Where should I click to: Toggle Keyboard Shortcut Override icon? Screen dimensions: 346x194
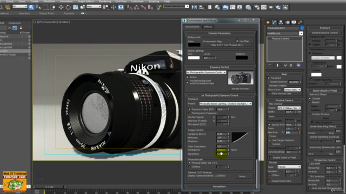coord(121,7)
